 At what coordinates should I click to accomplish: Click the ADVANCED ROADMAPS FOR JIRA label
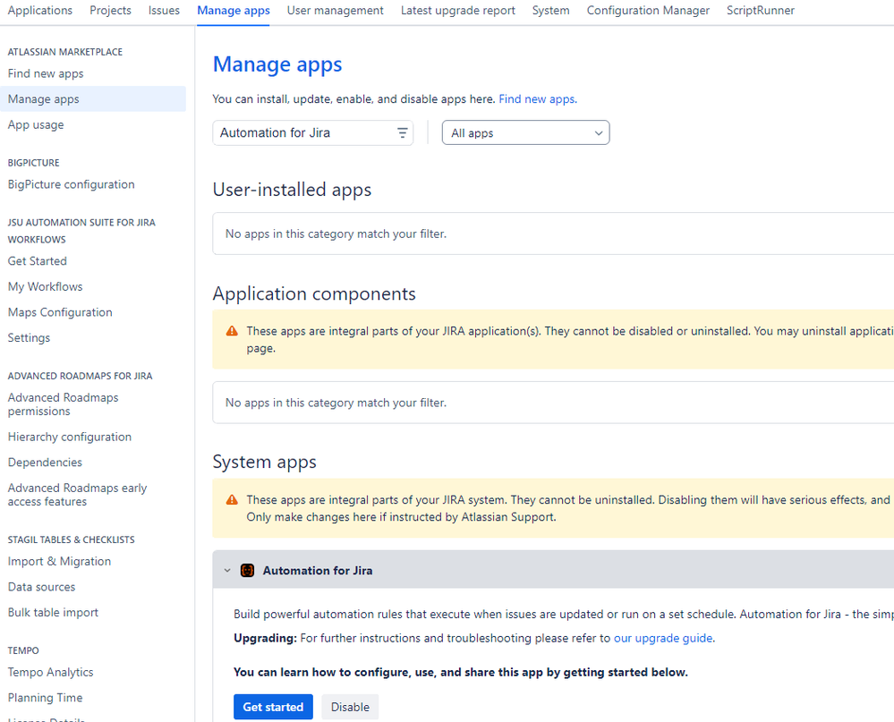click(80, 376)
